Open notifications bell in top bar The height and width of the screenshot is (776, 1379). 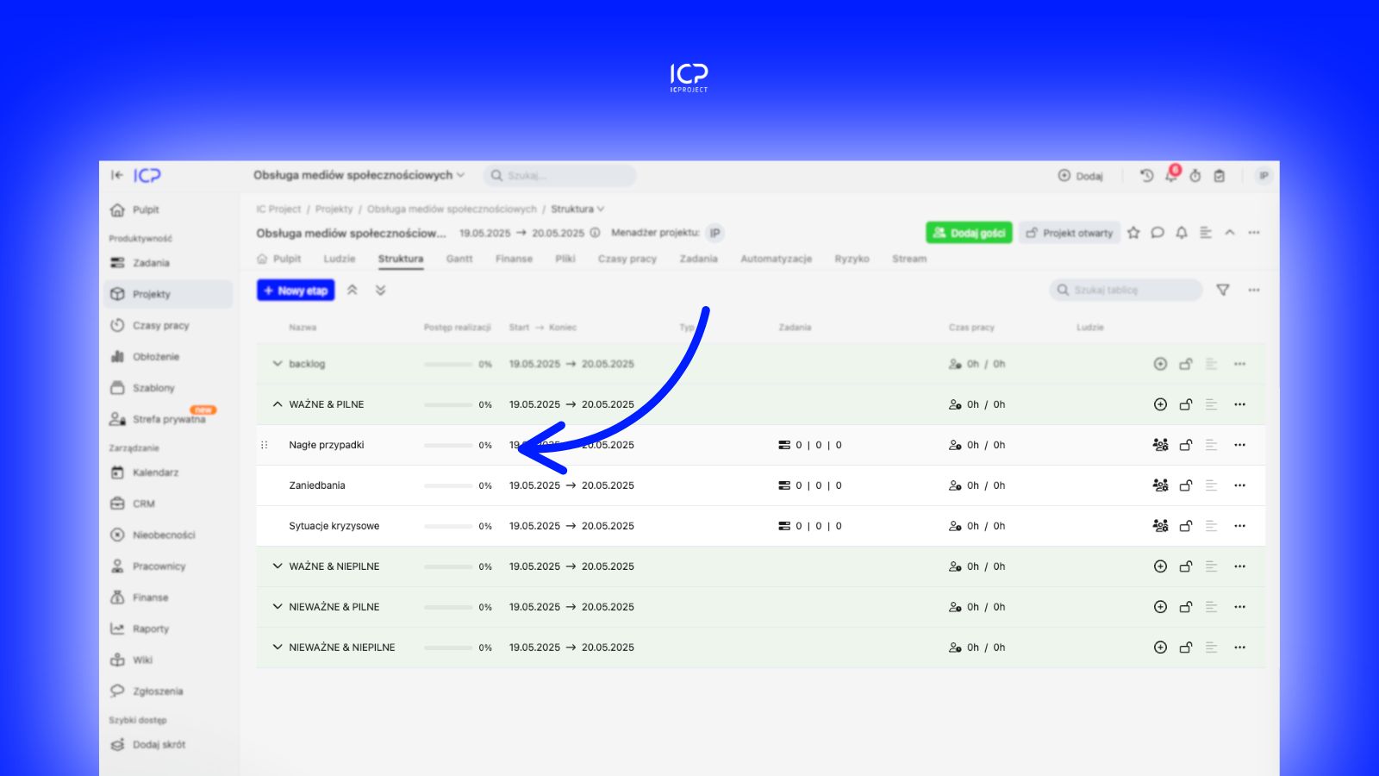tap(1171, 175)
